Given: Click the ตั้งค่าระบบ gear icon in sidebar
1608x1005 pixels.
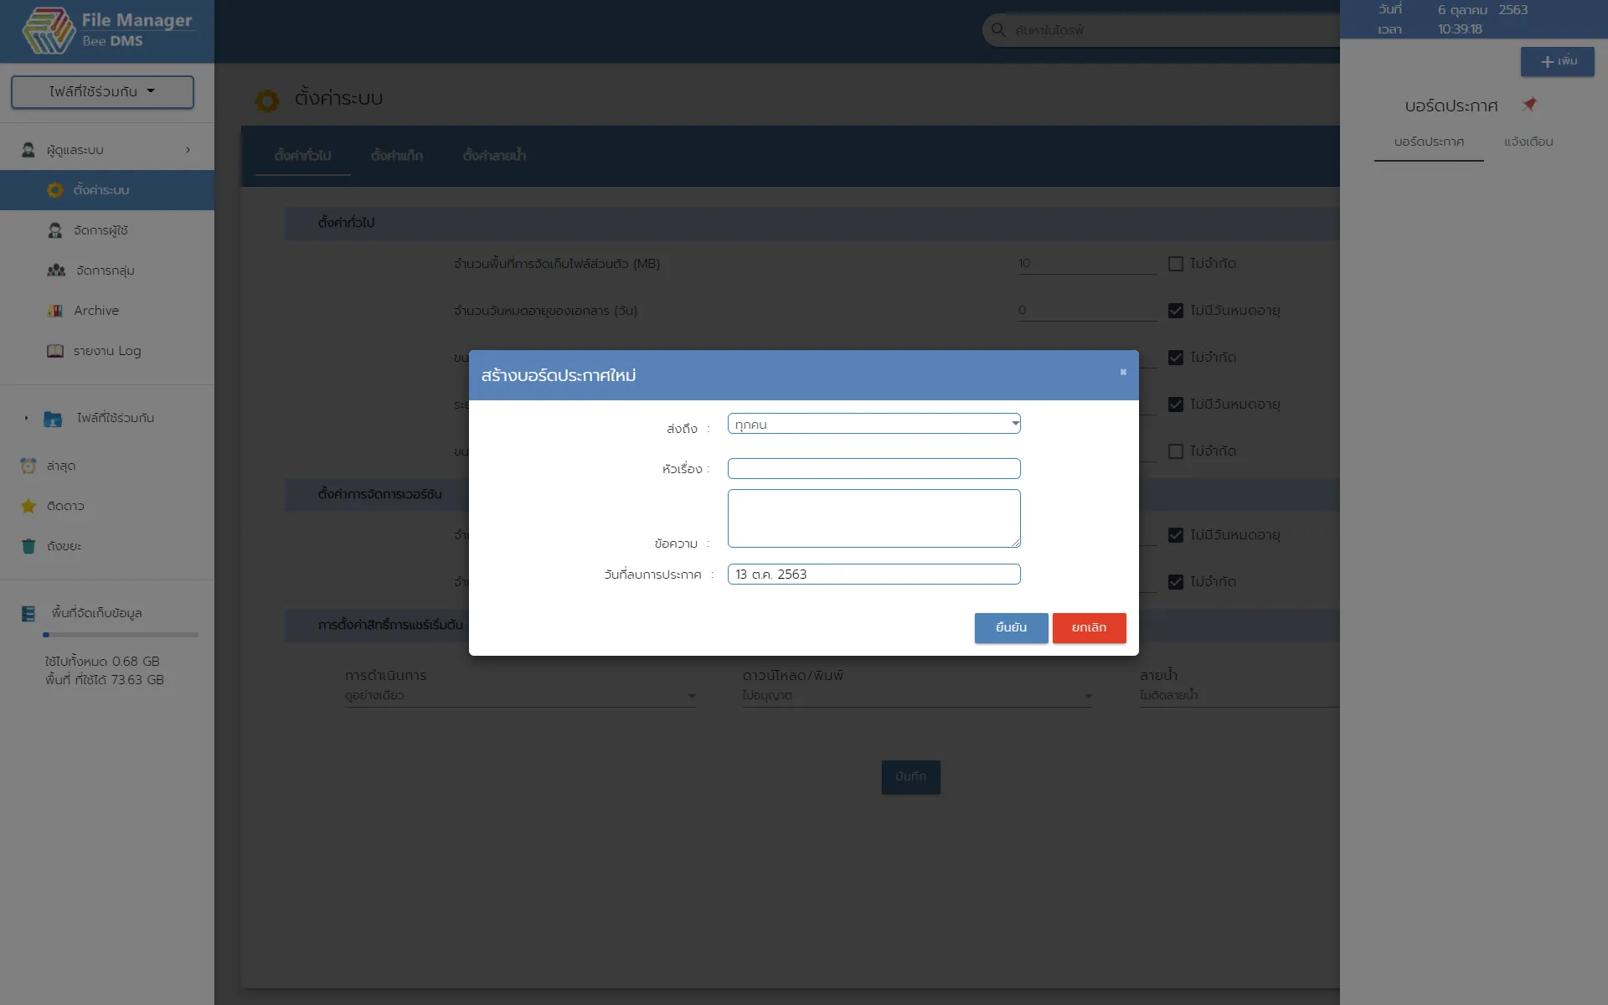Looking at the screenshot, I should click(55, 190).
